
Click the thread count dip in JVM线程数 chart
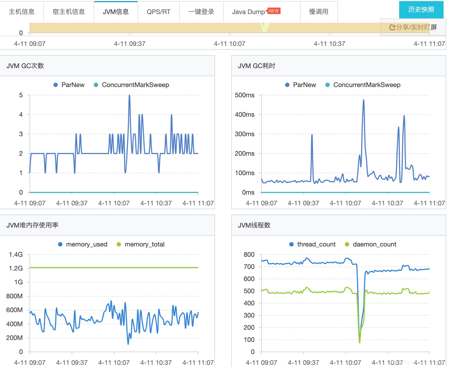[360, 342]
